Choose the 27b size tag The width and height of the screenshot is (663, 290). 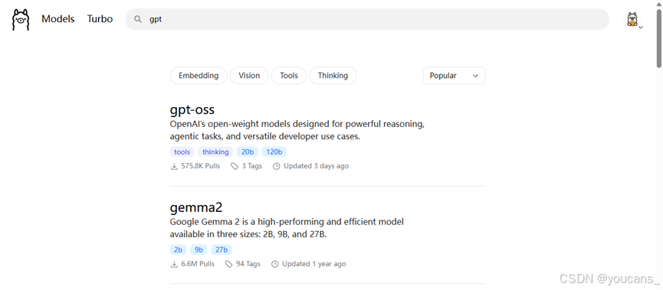click(222, 250)
